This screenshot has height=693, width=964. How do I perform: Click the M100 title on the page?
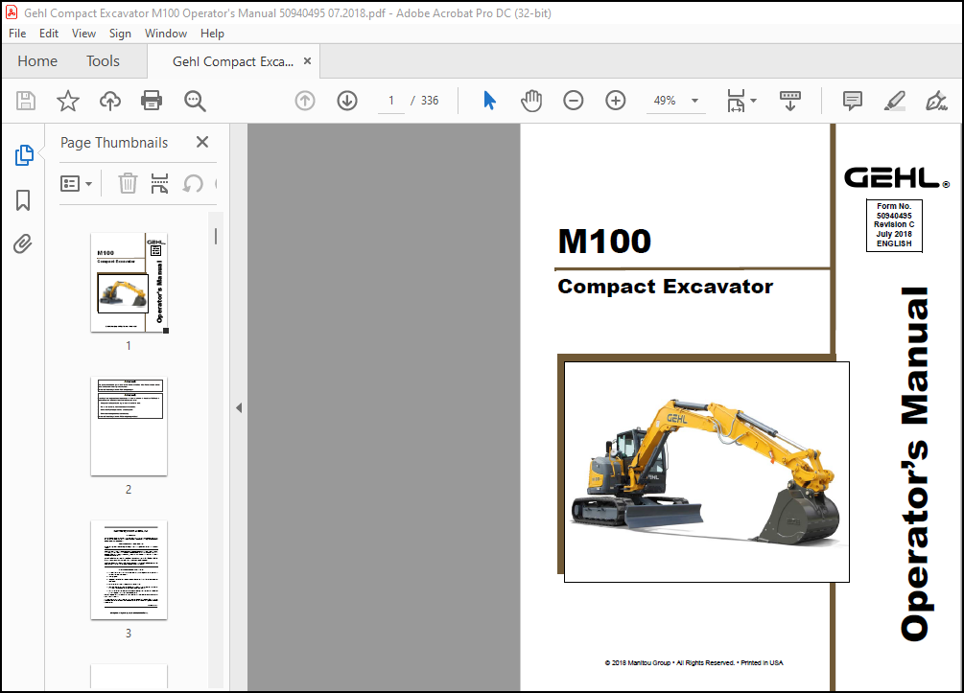(x=604, y=241)
